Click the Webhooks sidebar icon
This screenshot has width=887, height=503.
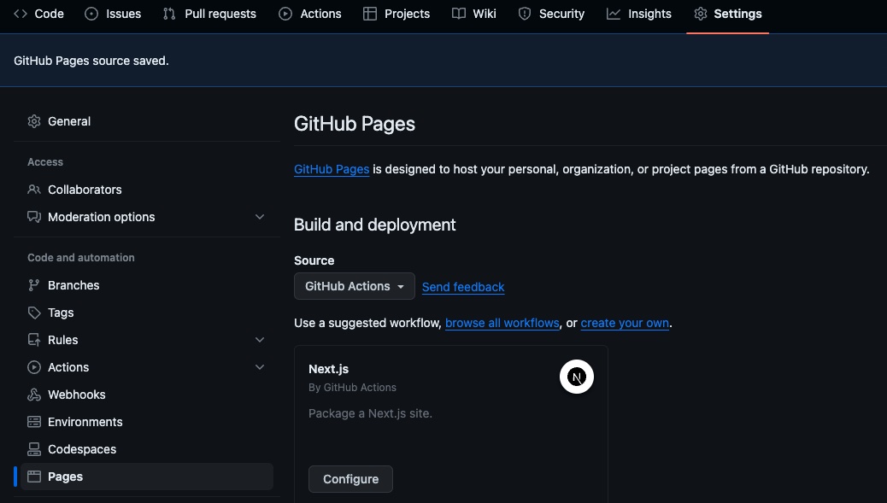(34, 395)
